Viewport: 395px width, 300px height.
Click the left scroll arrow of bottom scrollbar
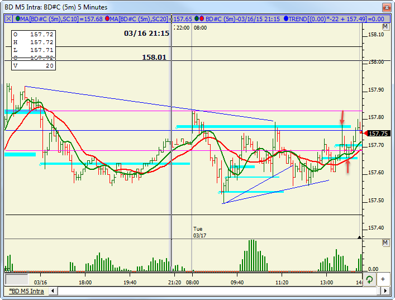click(x=53, y=291)
